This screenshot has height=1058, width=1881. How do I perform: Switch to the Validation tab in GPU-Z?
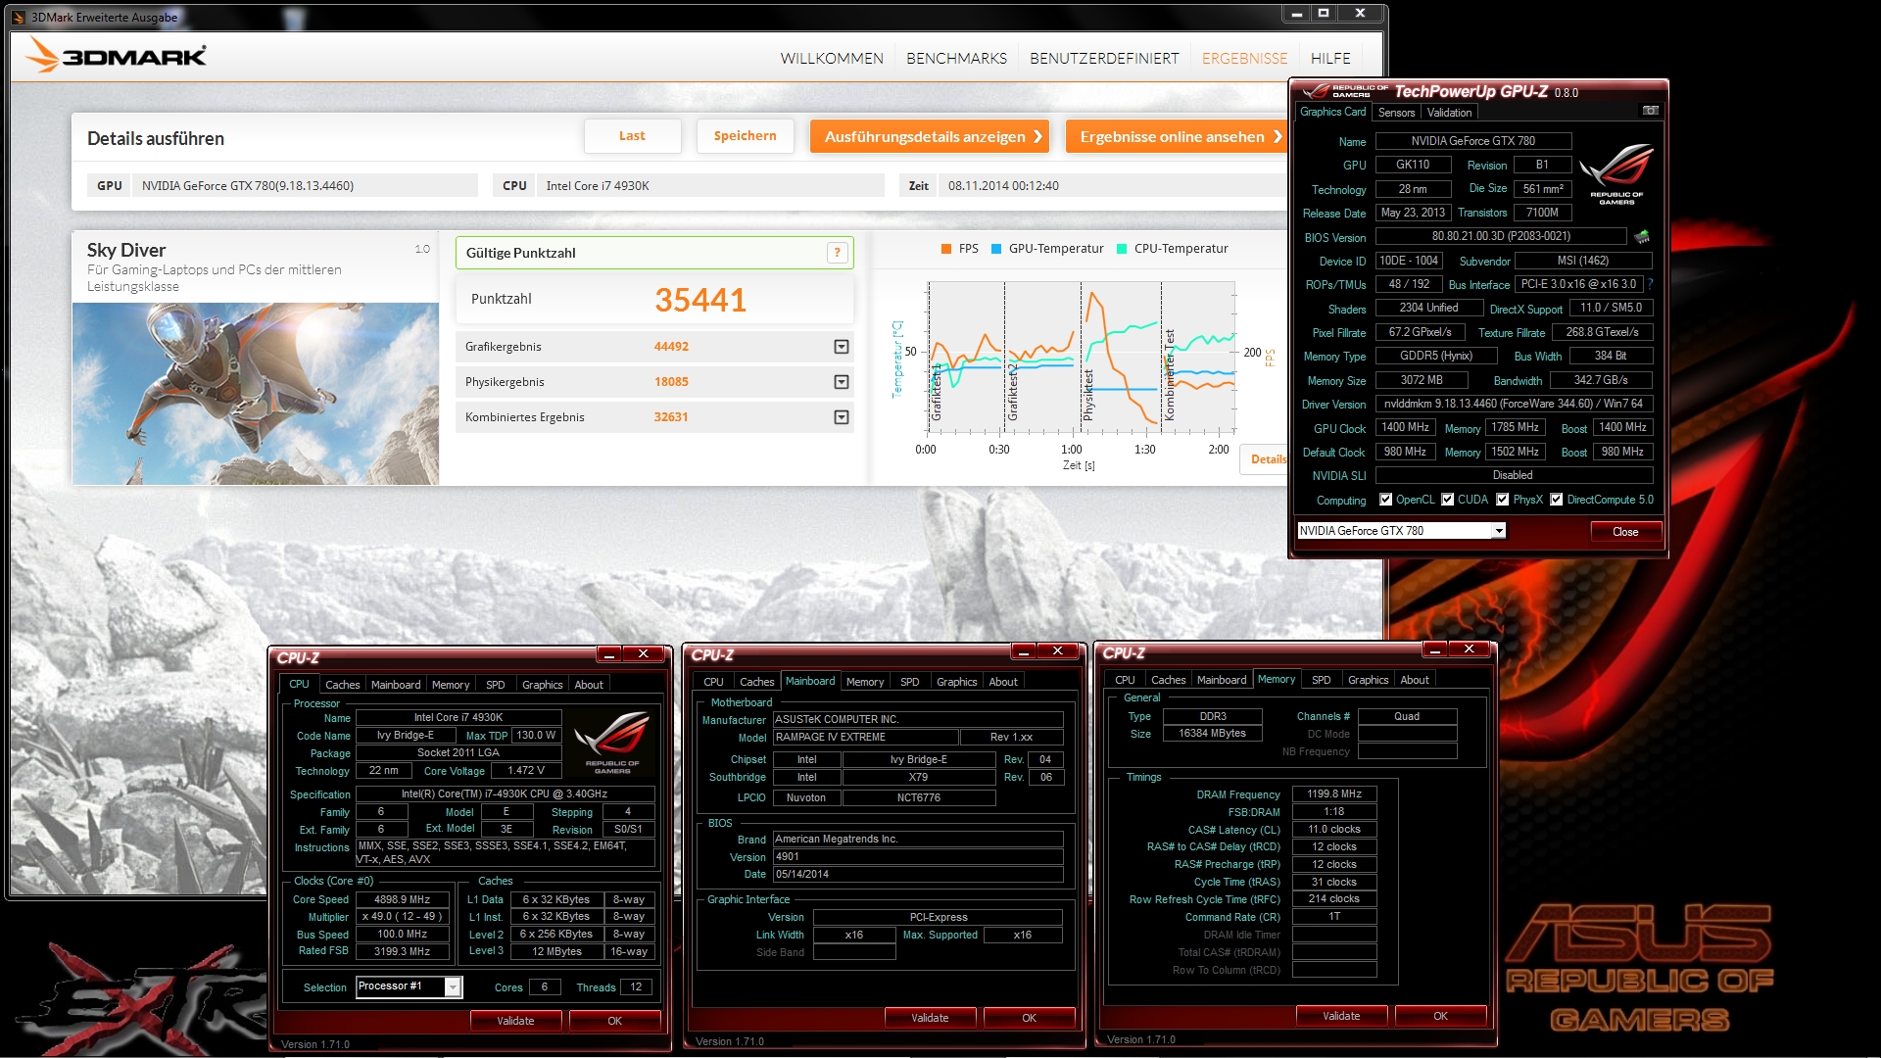1449,113
